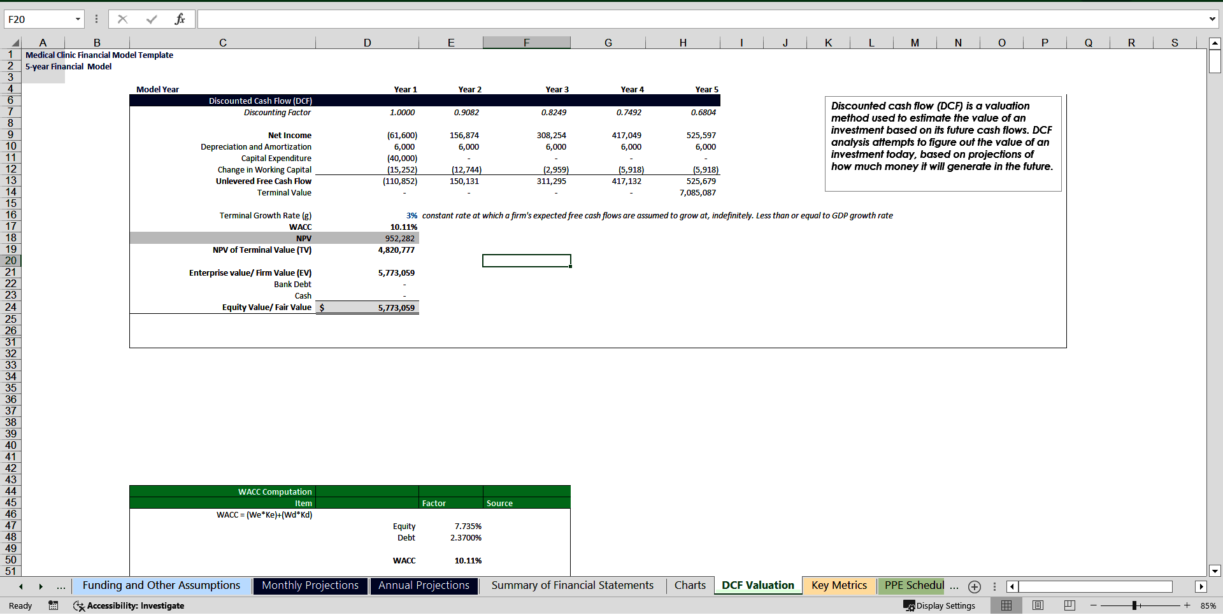
Task: Click the zoom in plus button
Action: pos(1187,605)
